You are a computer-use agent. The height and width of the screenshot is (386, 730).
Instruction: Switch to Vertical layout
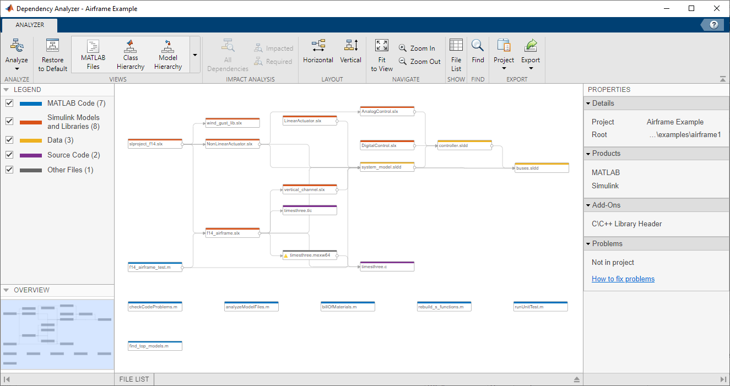[x=351, y=52]
